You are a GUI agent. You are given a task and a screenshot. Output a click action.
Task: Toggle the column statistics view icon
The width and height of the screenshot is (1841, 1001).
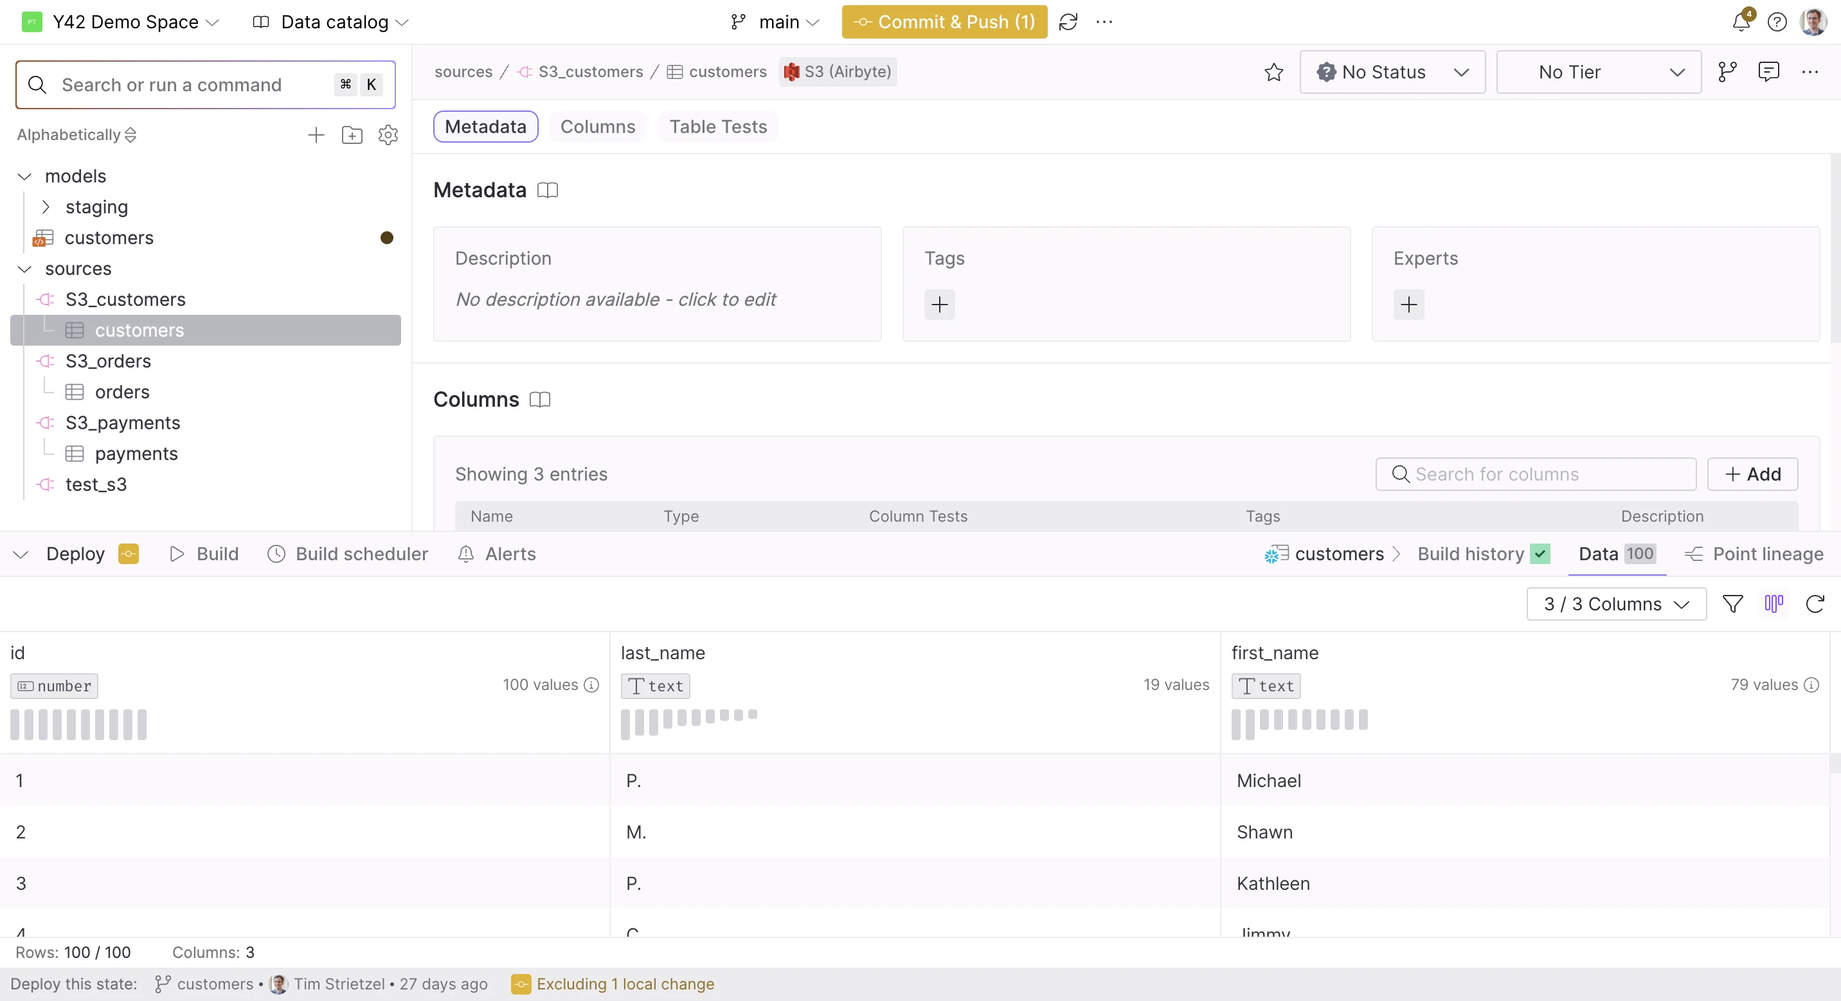tap(1774, 605)
